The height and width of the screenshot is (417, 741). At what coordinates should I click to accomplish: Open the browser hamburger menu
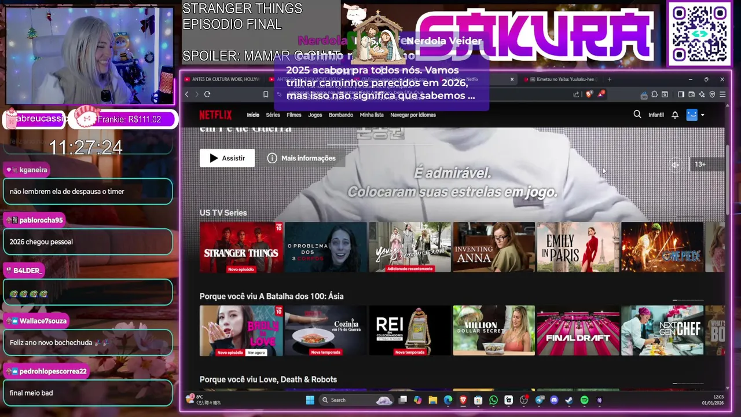point(722,94)
